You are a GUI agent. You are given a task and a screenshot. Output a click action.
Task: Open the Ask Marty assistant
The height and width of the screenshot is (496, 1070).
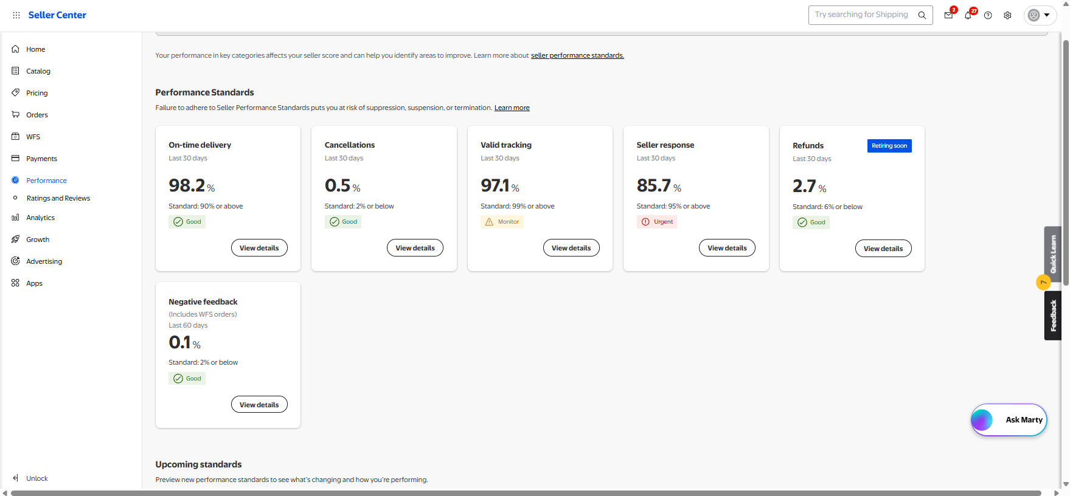(1009, 420)
